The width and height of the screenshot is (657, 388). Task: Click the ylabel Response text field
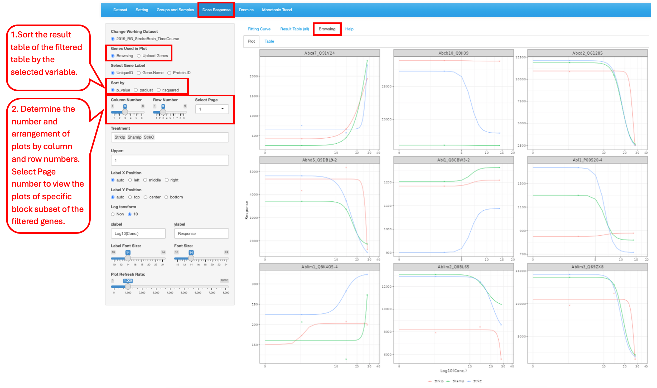tap(201, 234)
